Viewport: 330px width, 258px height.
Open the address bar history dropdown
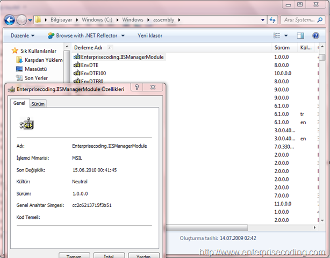[x=263, y=20]
